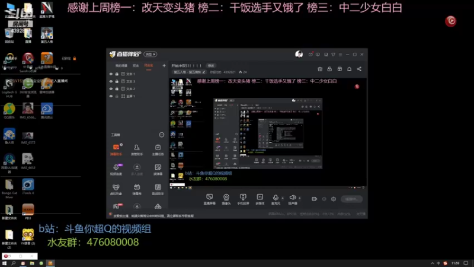The width and height of the screenshot is (474, 267).
Task: Select Logitech G HUB desktop icon
Action: pos(9,88)
